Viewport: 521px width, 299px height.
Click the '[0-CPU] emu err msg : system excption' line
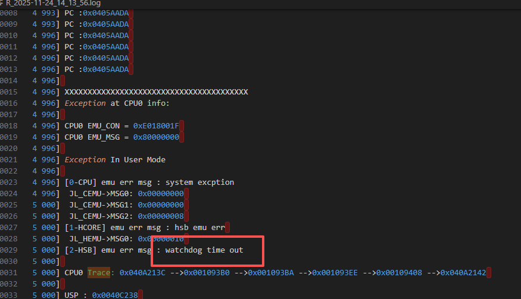(149, 182)
